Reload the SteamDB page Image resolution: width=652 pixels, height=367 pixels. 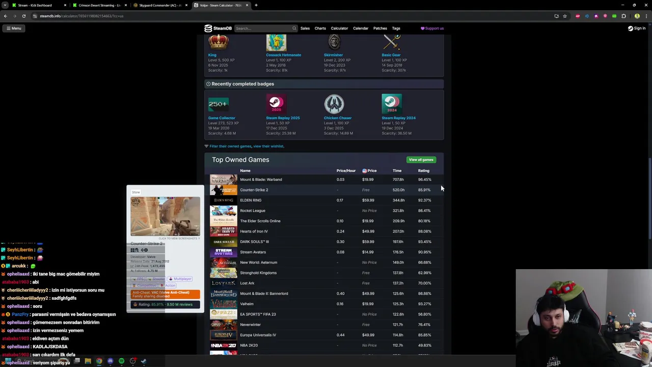[23, 16]
